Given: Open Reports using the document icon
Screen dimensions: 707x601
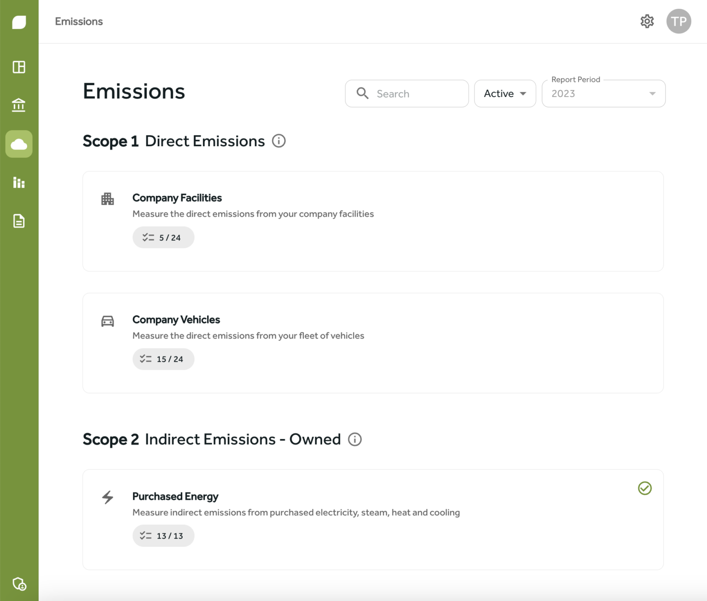Looking at the screenshot, I should pyautogui.click(x=19, y=221).
